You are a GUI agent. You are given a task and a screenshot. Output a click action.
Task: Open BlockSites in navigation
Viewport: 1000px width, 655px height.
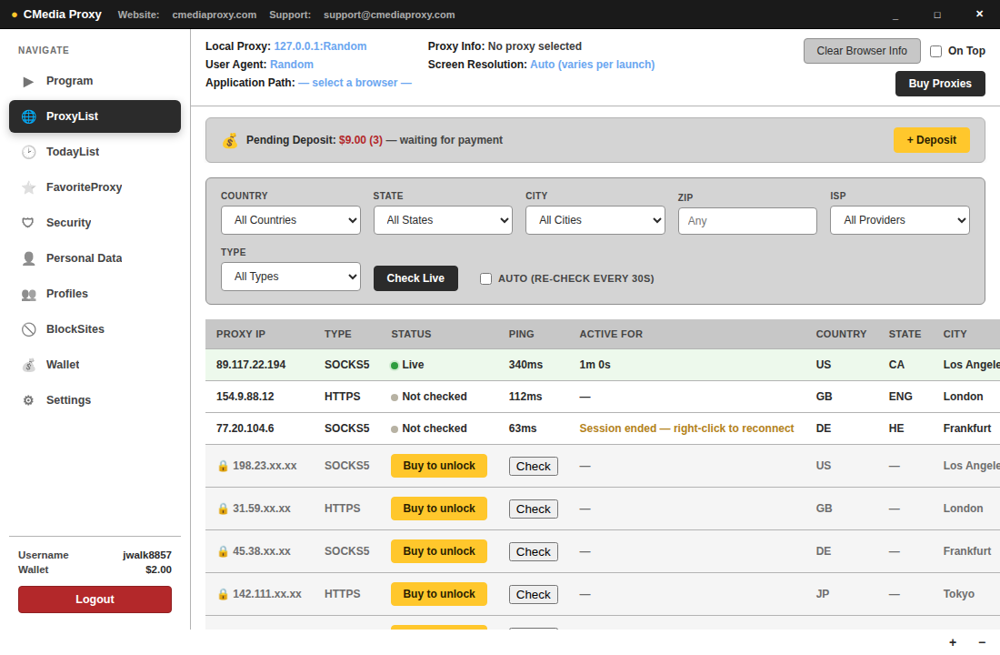(95, 329)
